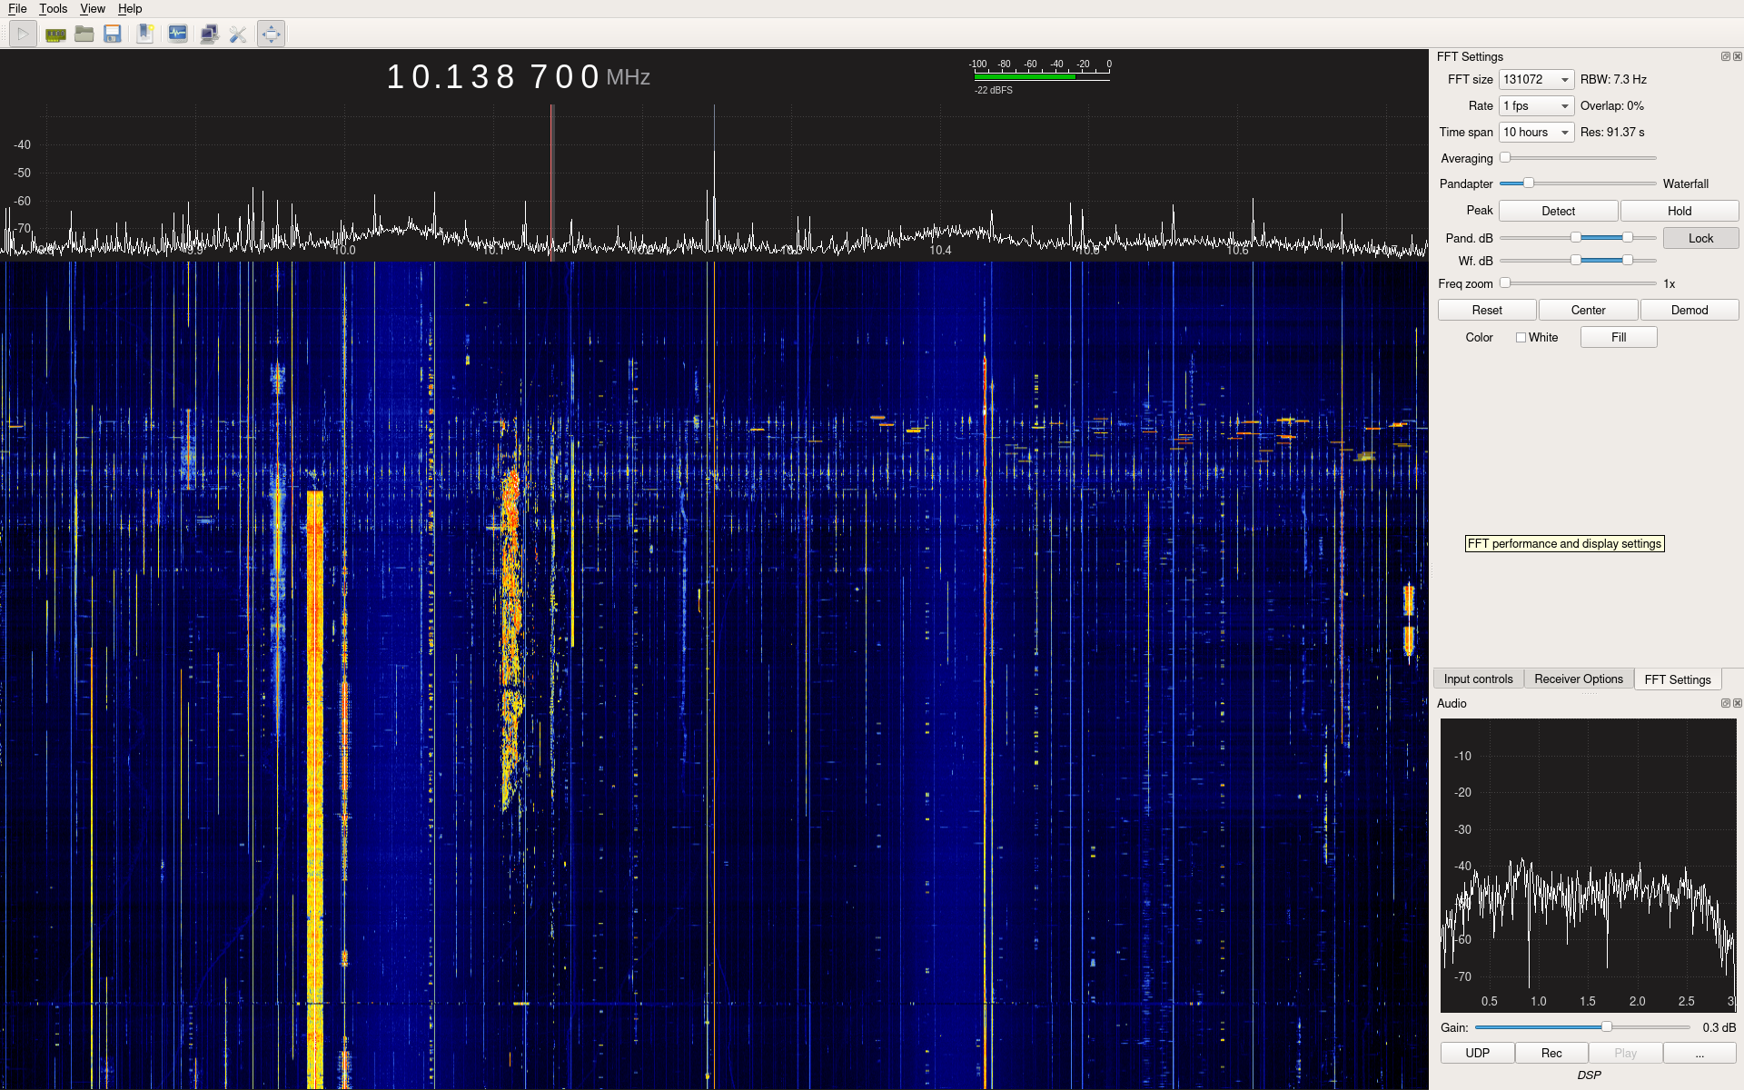Open the Rate dropdown showing 1 fps
The height and width of the screenshot is (1090, 1744).
coord(1536,105)
